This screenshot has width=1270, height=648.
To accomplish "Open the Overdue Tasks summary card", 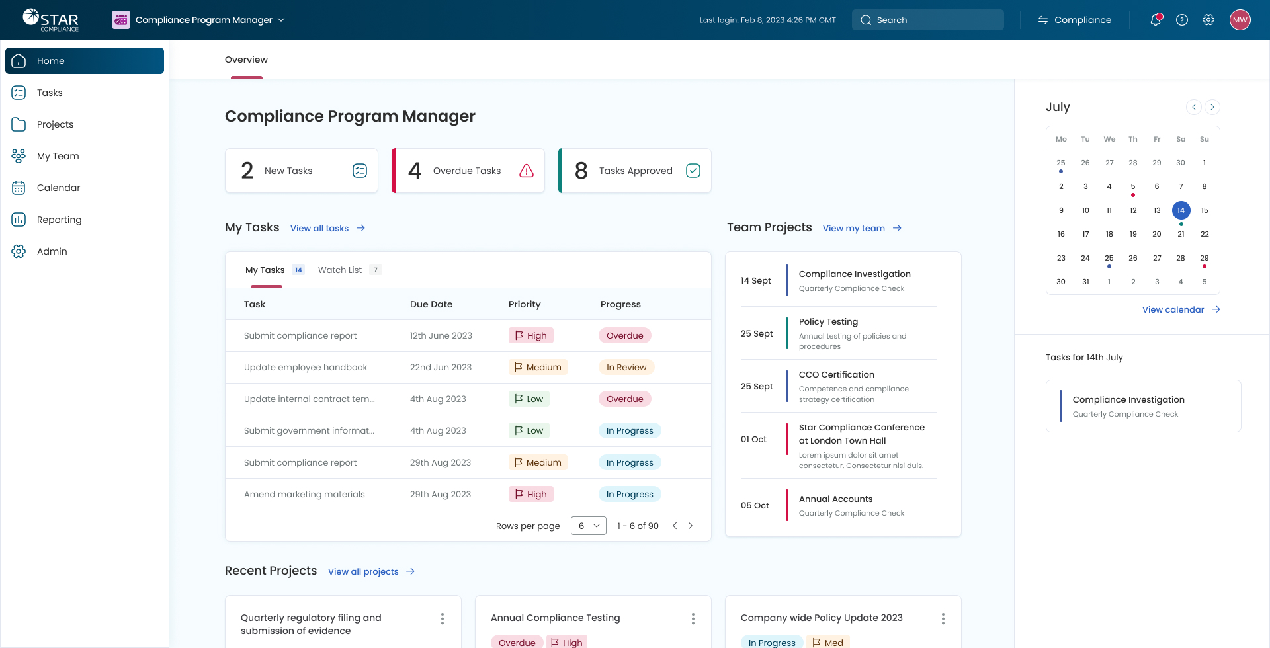I will pyautogui.click(x=468, y=171).
